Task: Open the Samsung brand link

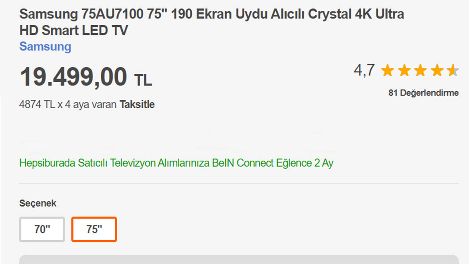Action: 45,47
